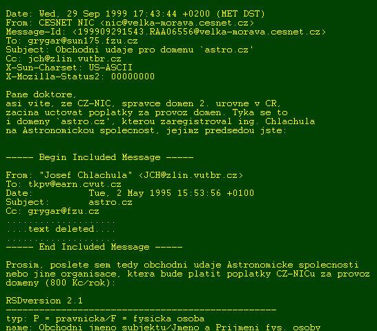Viewport: 377px width, 331px height.
Task: Click the grygar@fzu.cz Cc address
Action: (64, 211)
